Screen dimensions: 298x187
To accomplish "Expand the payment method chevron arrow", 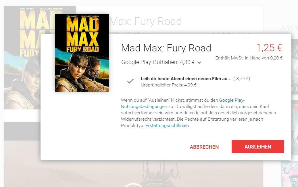I will coord(199,63).
